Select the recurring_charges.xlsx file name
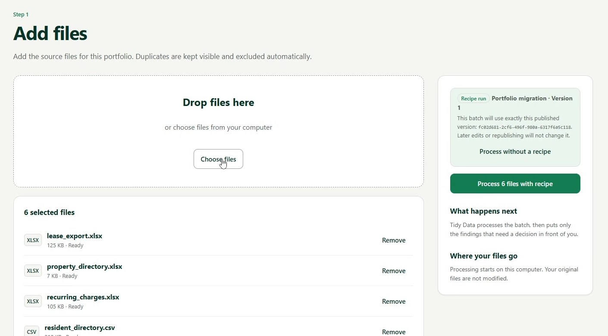Viewport: 608px width, 336px height. click(x=83, y=297)
